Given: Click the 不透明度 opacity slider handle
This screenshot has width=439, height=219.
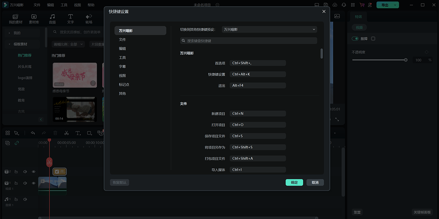Looking at the screenshot, I should (406, 60).
